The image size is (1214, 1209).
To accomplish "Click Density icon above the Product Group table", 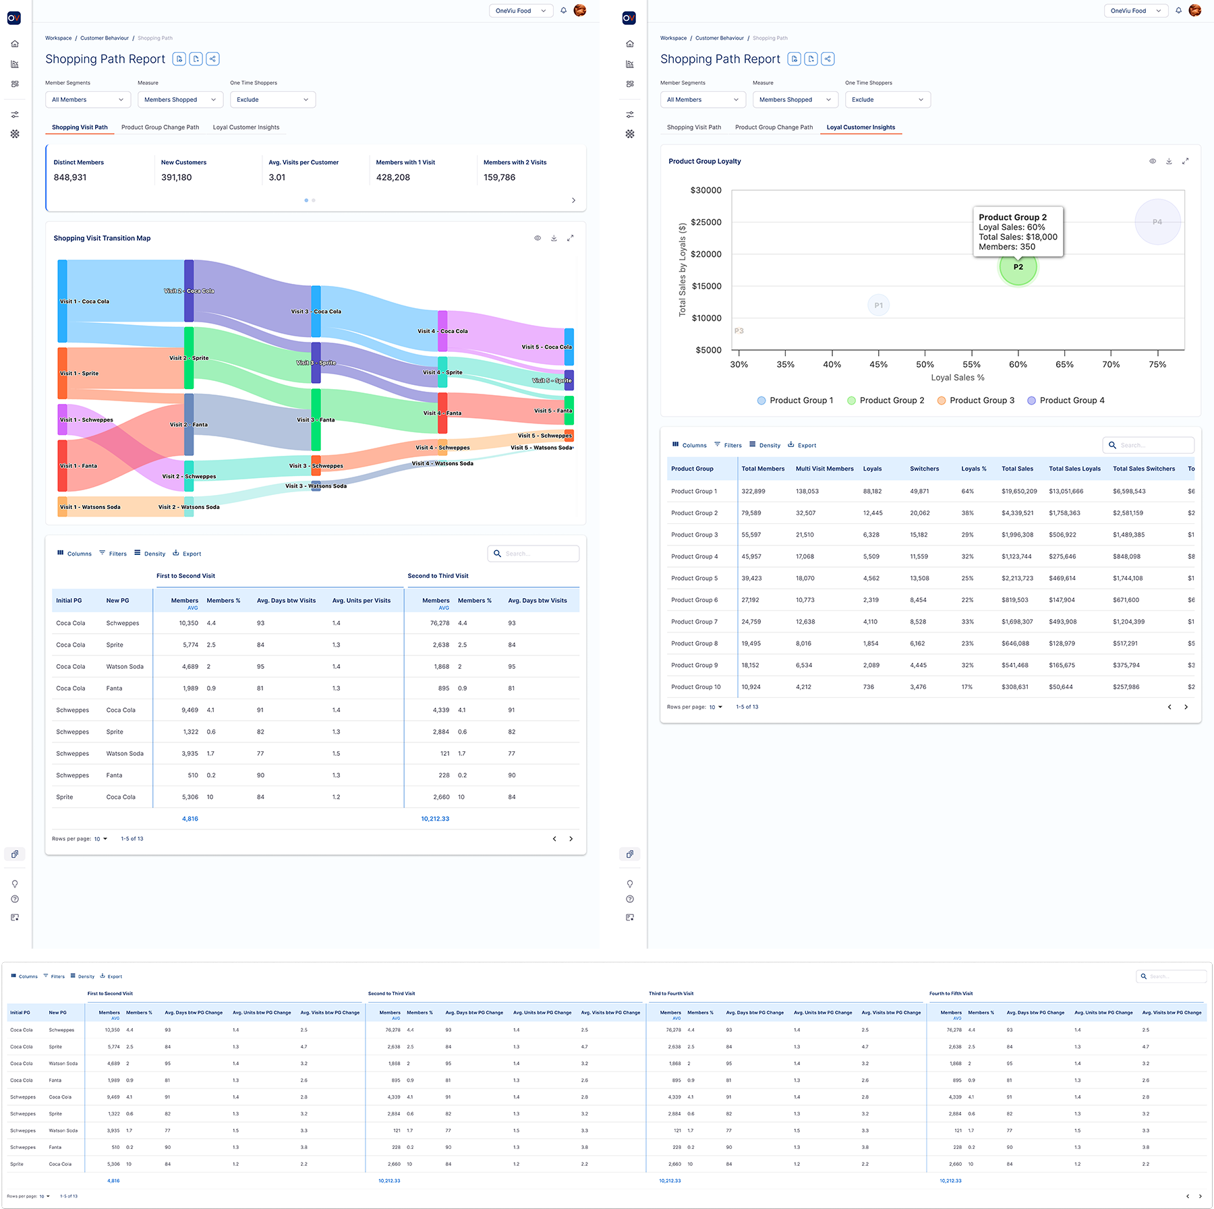I will [x=753, y=444].
